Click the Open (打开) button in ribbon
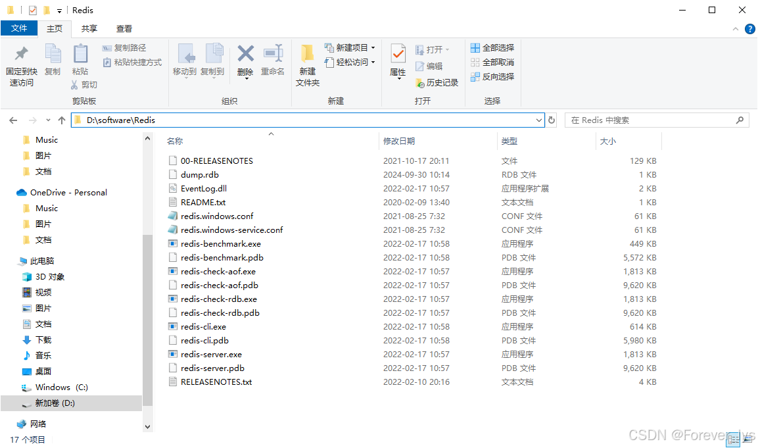758x448 pixels. [432, 49]
